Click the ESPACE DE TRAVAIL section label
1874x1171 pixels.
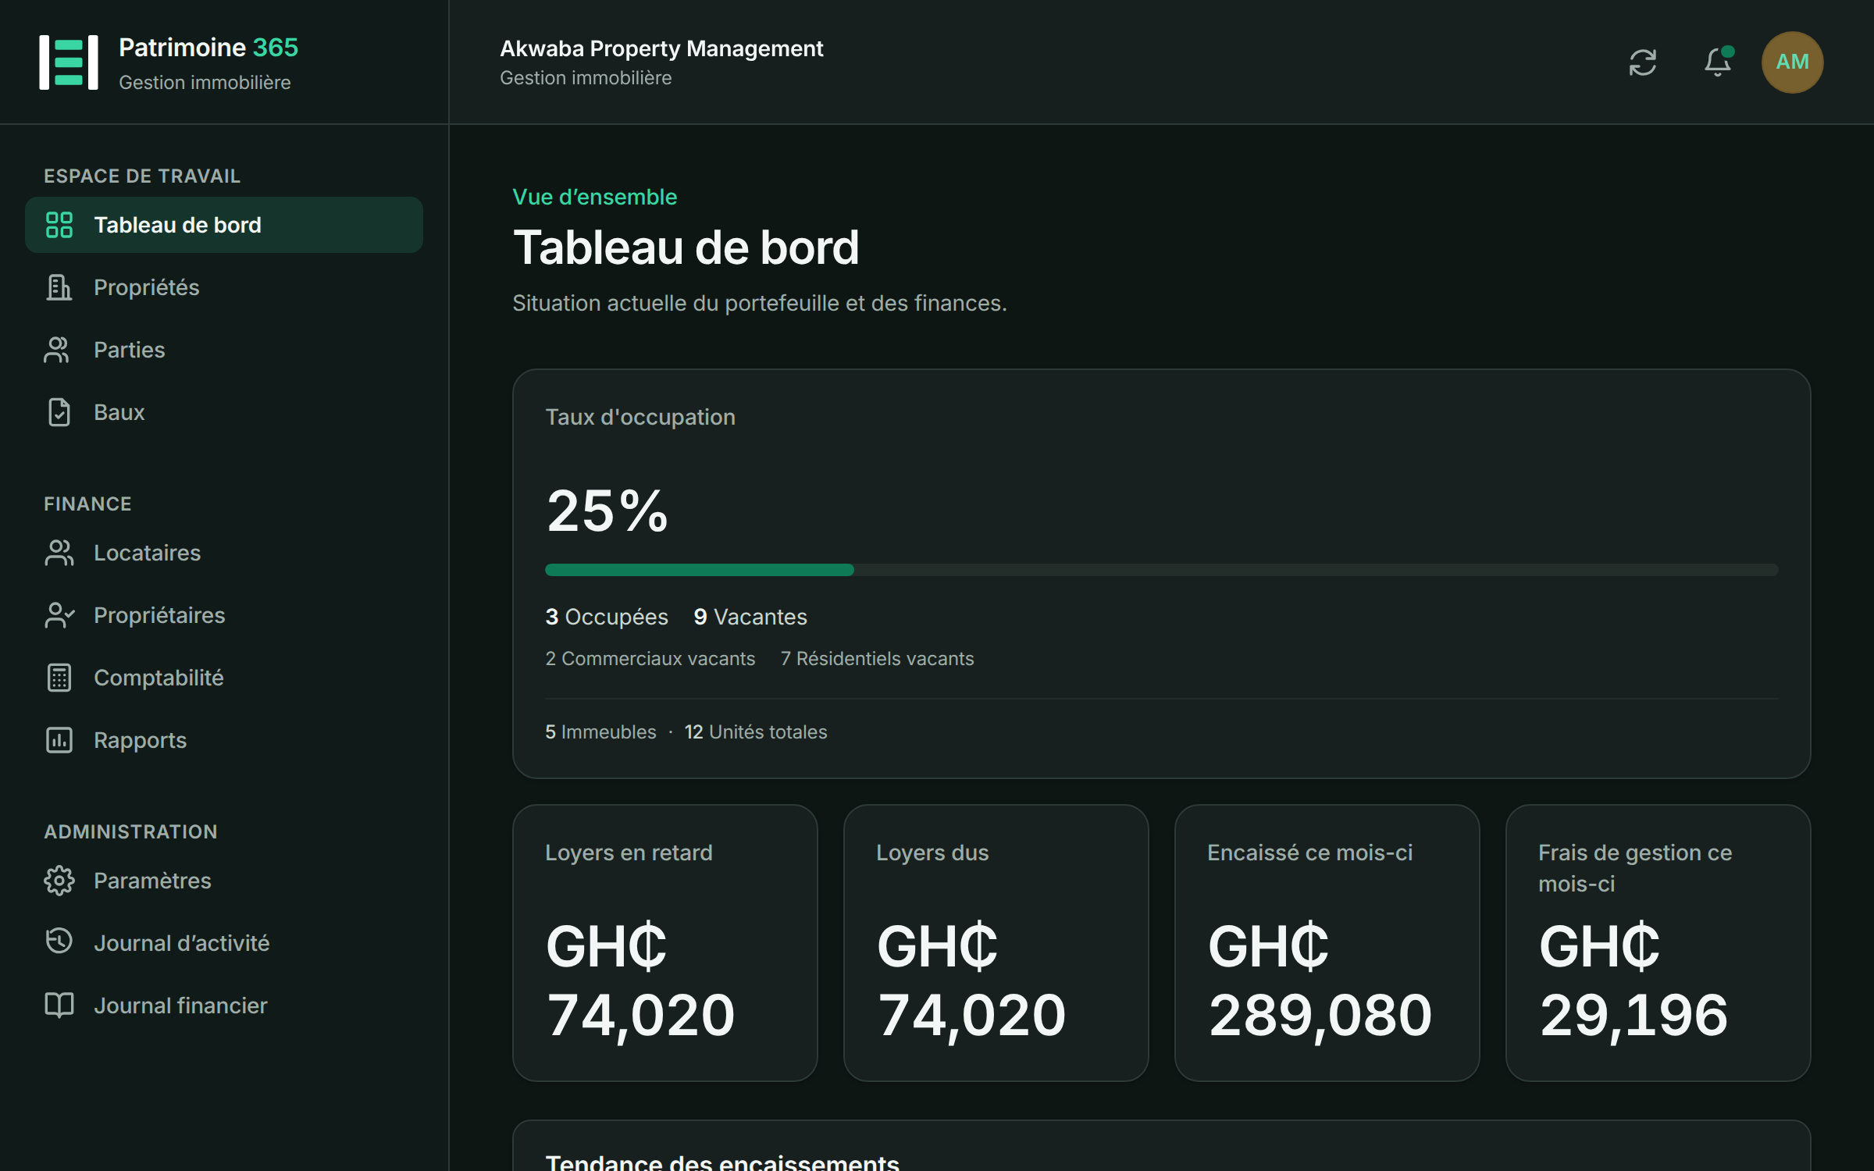142,176
